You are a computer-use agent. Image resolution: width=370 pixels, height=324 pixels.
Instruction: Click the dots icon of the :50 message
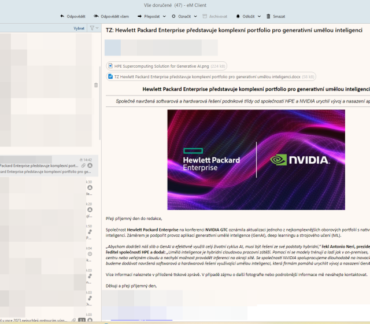coord(90,231)
